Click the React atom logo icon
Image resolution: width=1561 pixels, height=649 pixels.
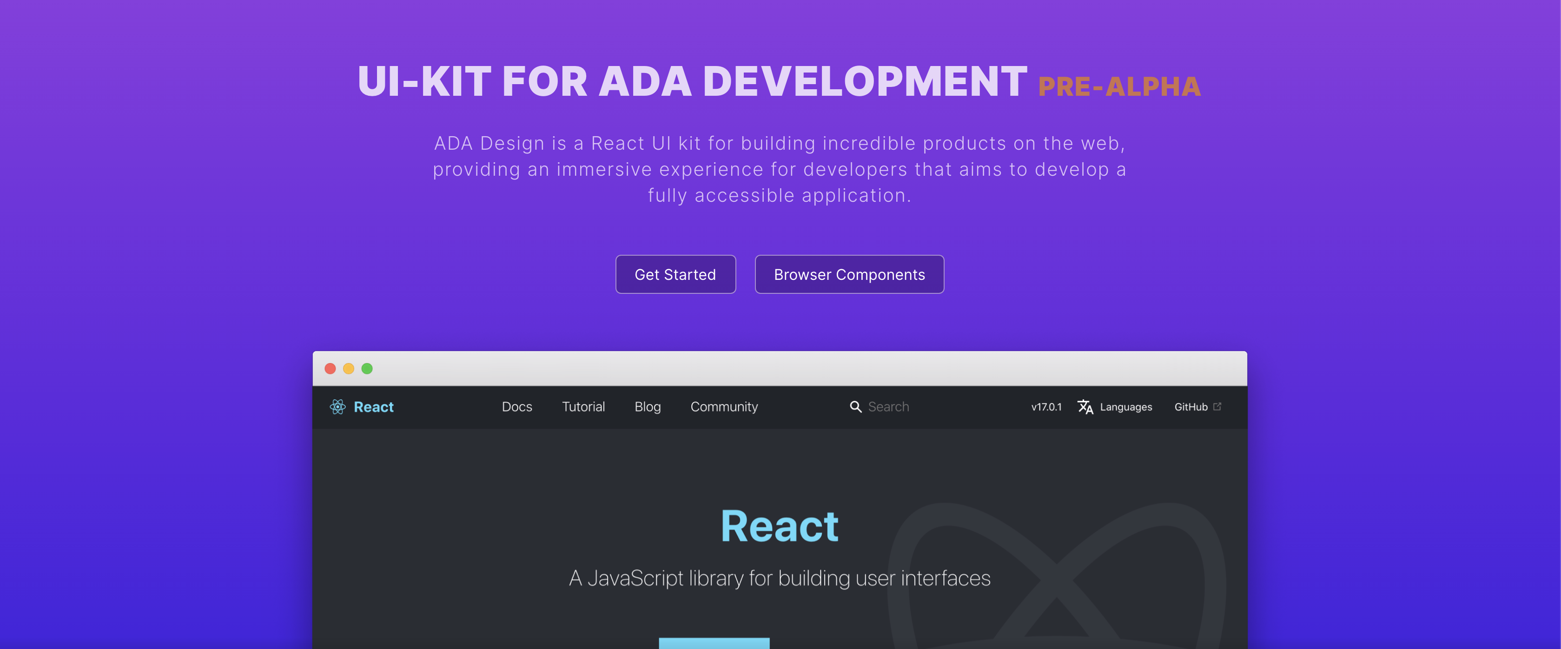click(337, 407)
